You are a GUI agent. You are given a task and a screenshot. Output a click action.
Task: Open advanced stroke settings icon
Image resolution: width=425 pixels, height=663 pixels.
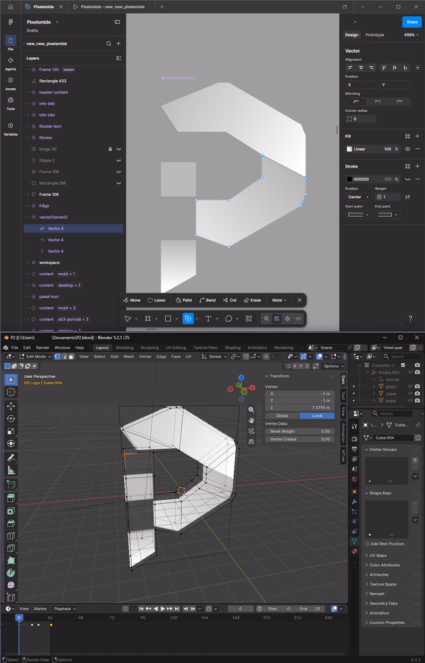[x=407, y=197]
